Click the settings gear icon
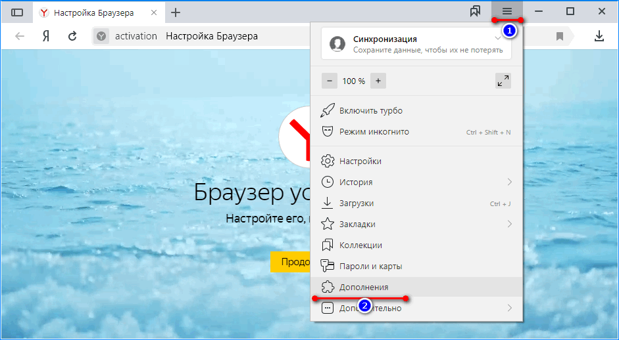Screen dimensions: 619x340 point(328,161)
